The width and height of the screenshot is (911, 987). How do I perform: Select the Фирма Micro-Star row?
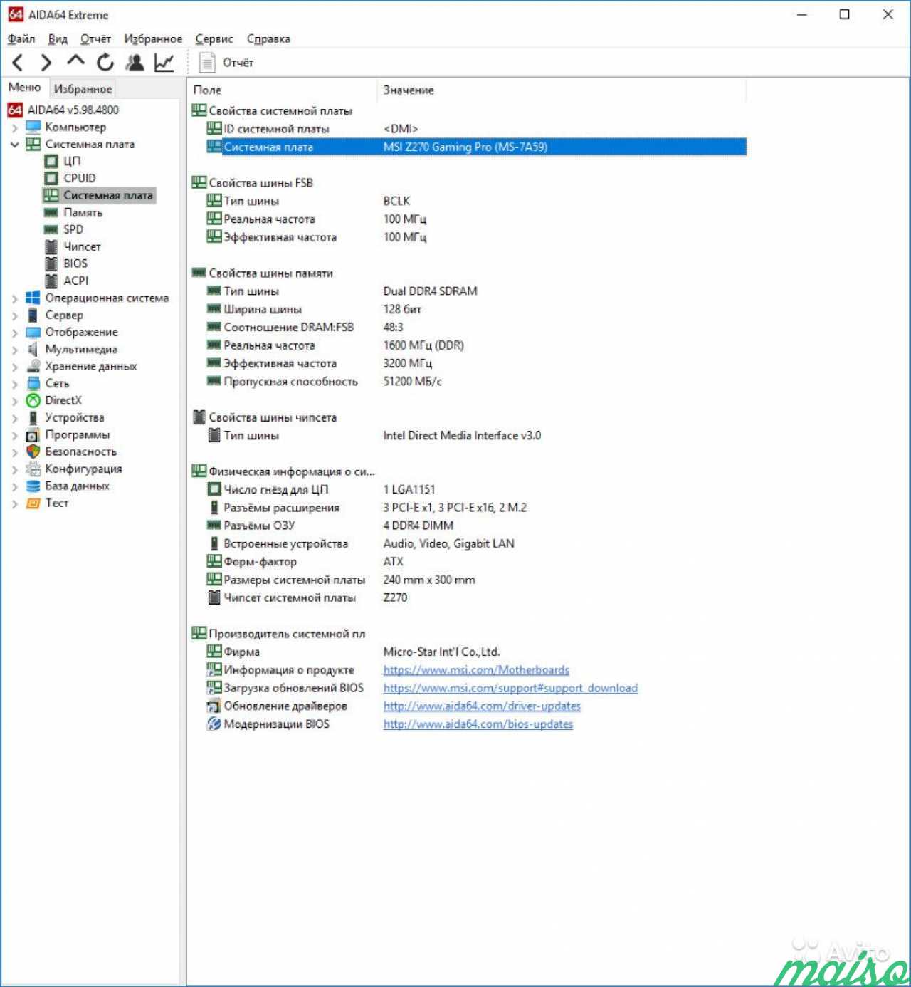pos(475,652)
